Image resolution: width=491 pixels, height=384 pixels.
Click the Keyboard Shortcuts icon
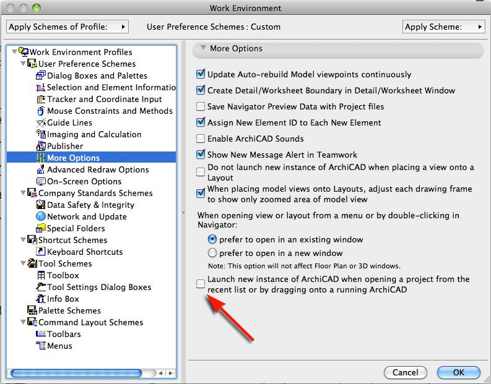coord(41,252)
